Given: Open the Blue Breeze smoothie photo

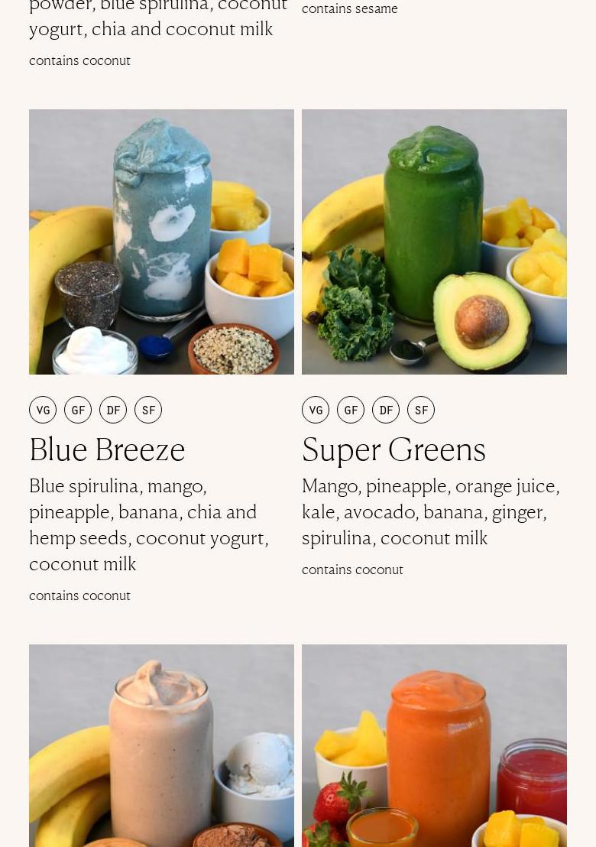Looking at the screenshot, I should click(161, 242).
